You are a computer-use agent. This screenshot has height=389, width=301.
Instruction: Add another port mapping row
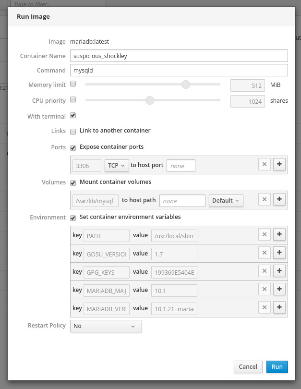(x=279, y=165)
